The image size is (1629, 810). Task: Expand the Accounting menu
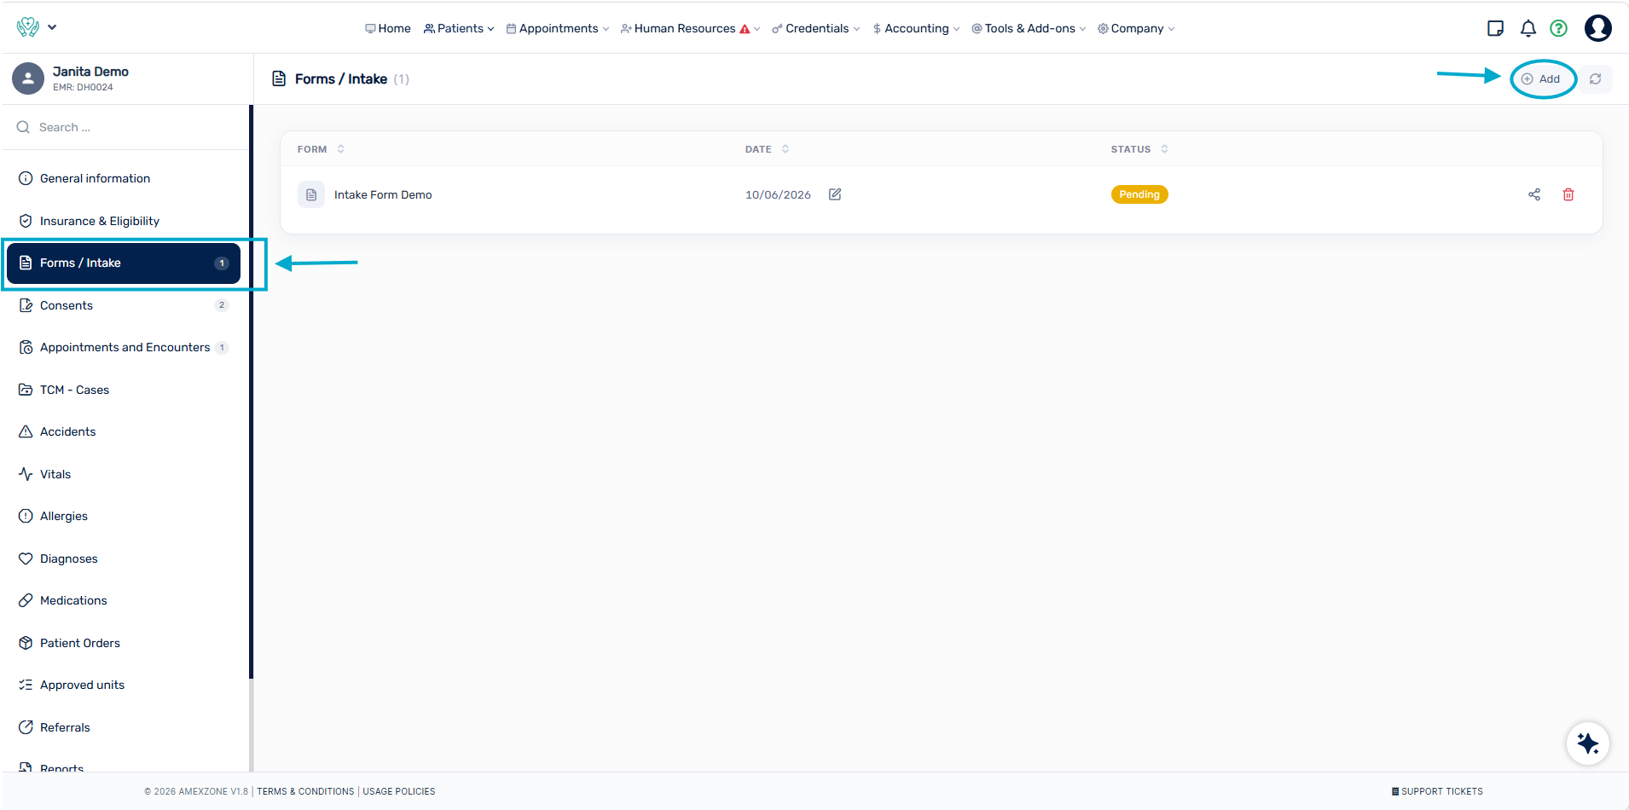(x=916, y=28)
